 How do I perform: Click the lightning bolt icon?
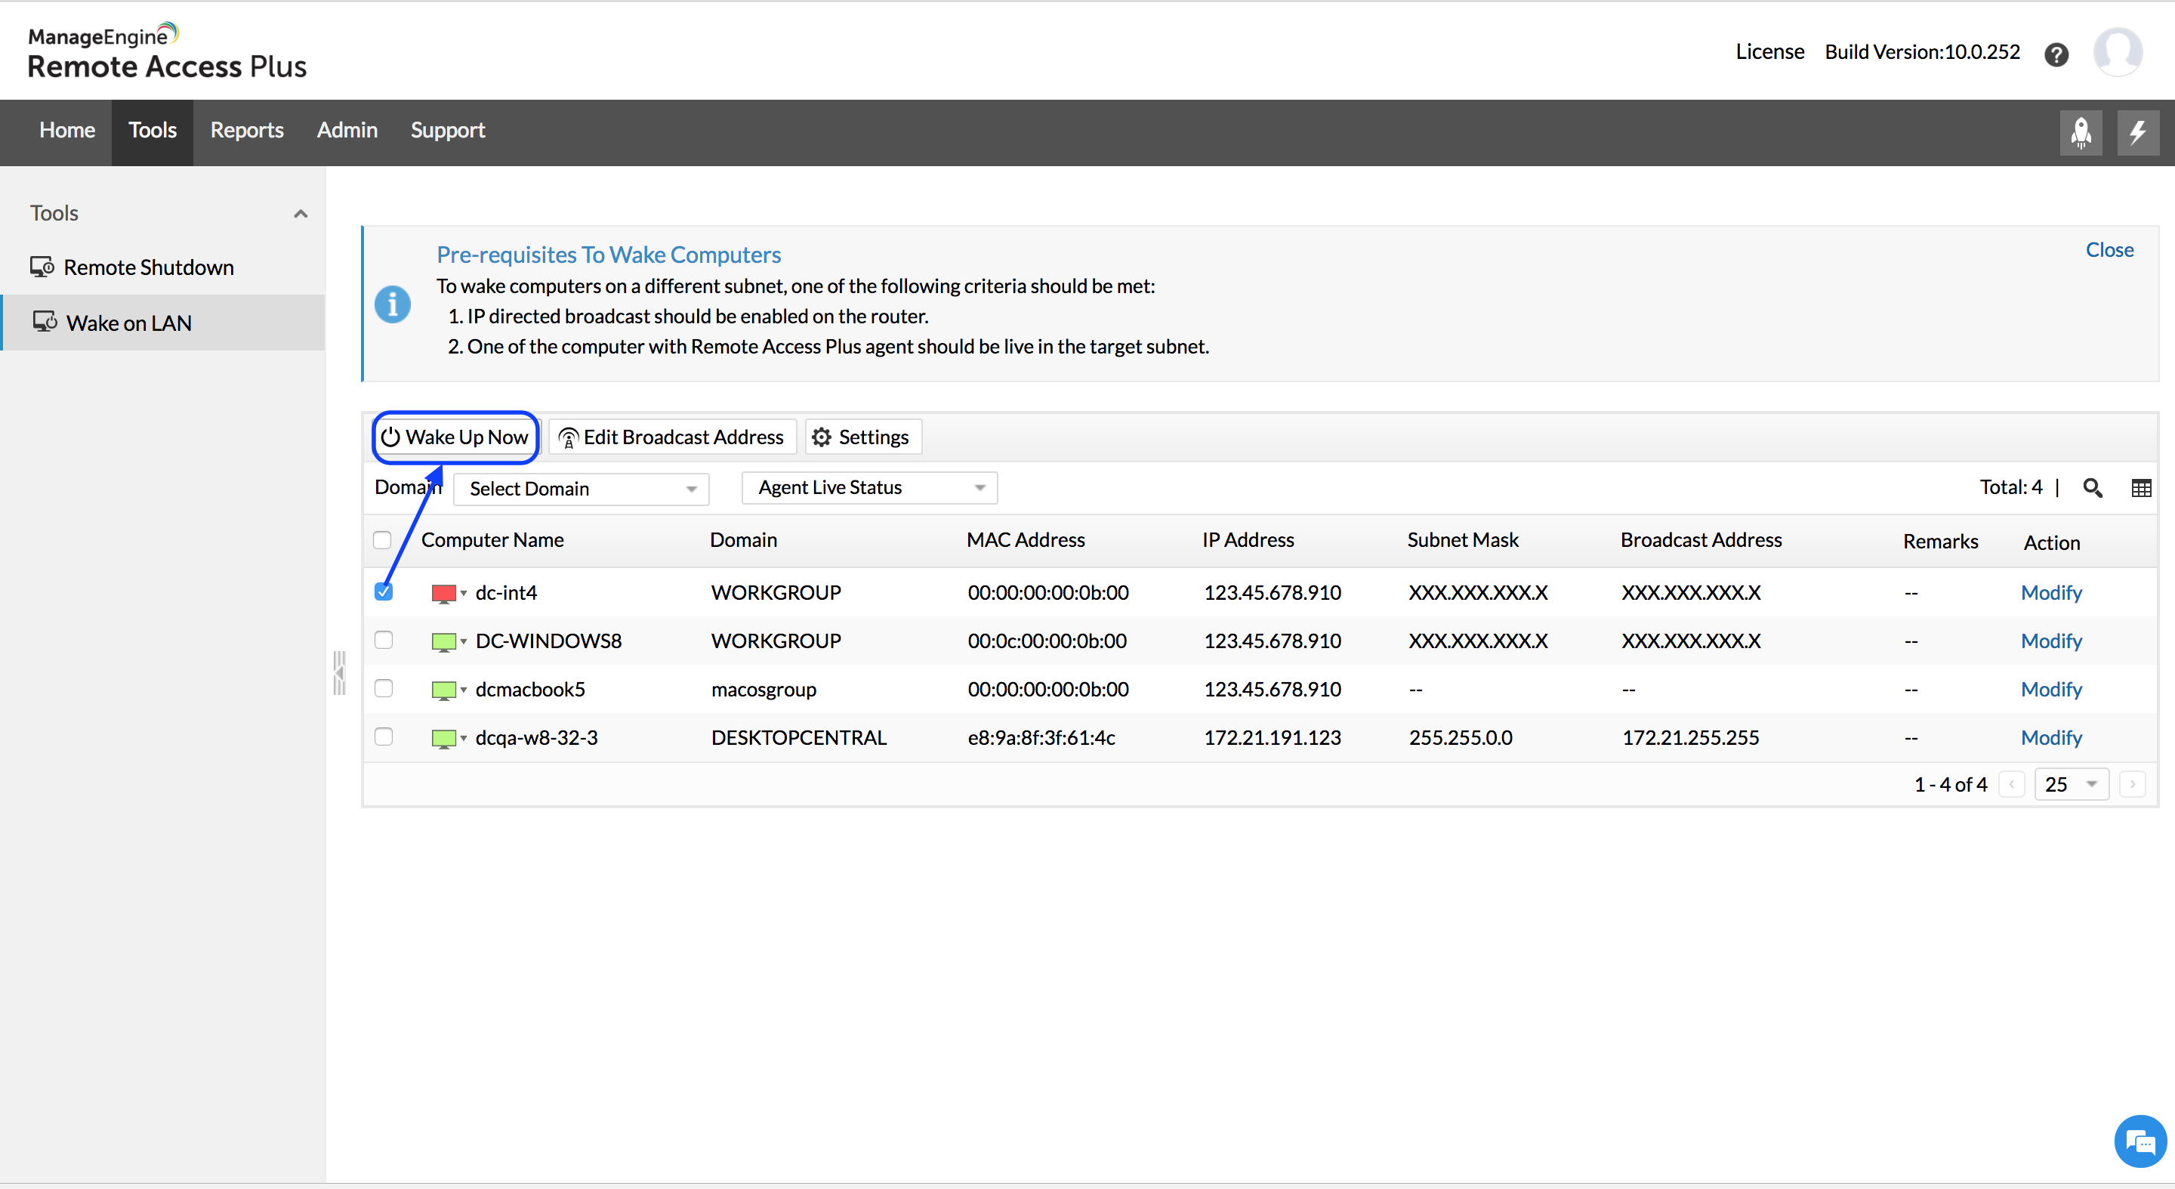pyautogui.click(x=2137, y=133)
